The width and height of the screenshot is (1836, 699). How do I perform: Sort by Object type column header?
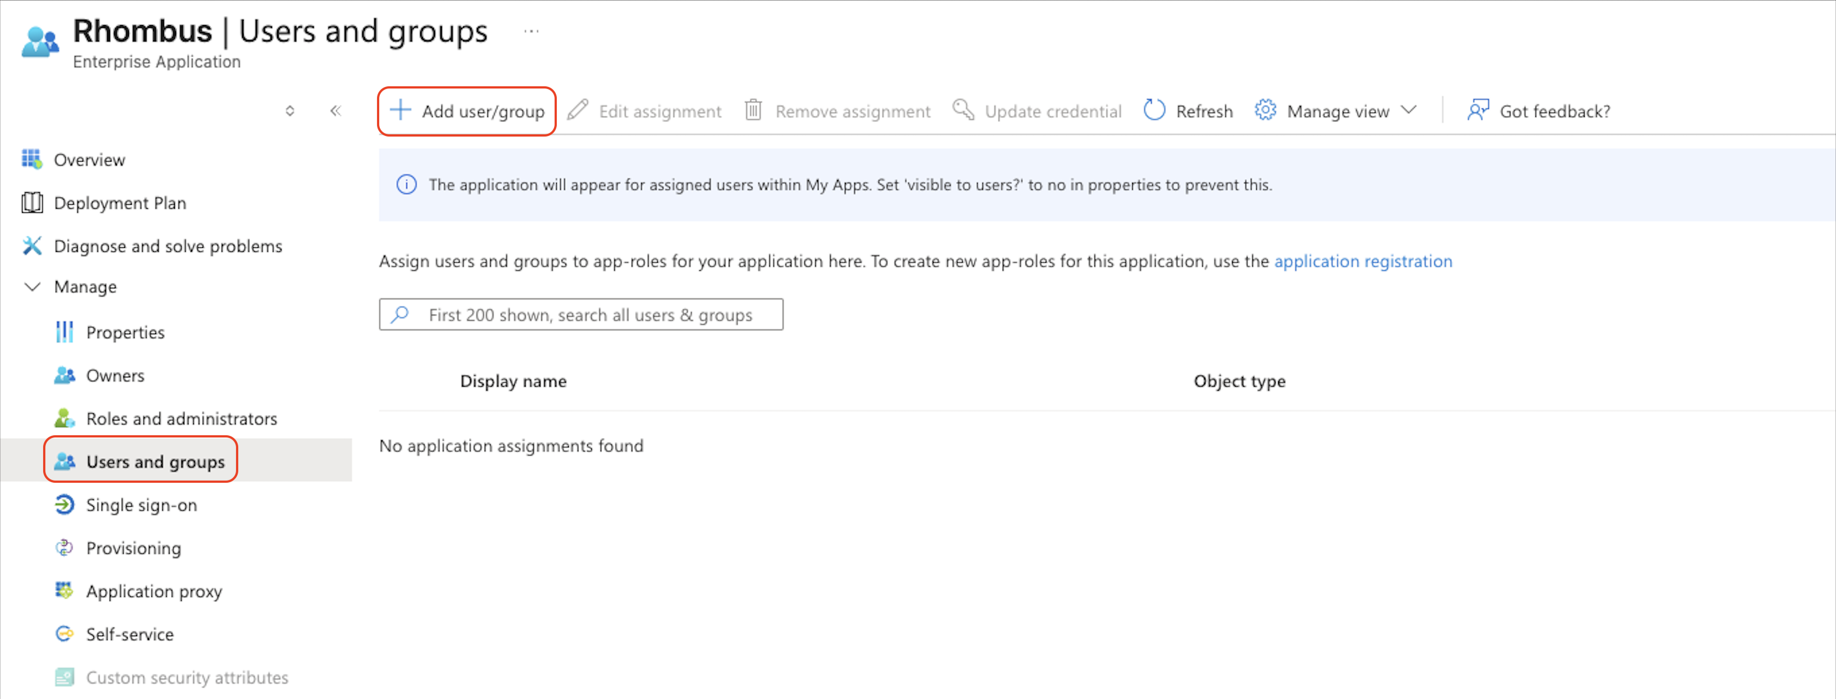click(x=1239, y=381)
